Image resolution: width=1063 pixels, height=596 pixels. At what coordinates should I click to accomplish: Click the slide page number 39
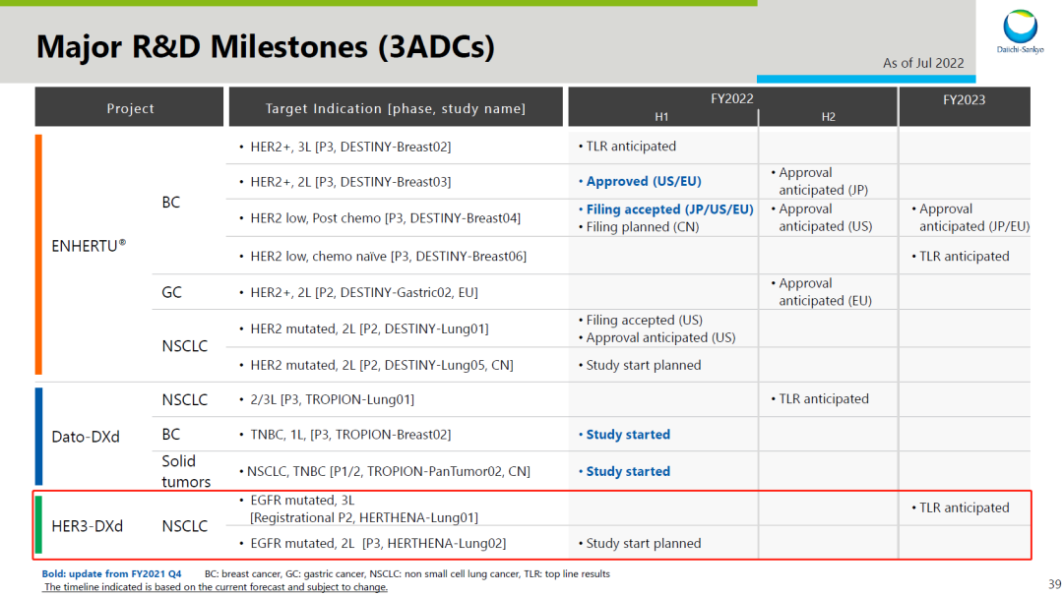[x=1054, y=584]
